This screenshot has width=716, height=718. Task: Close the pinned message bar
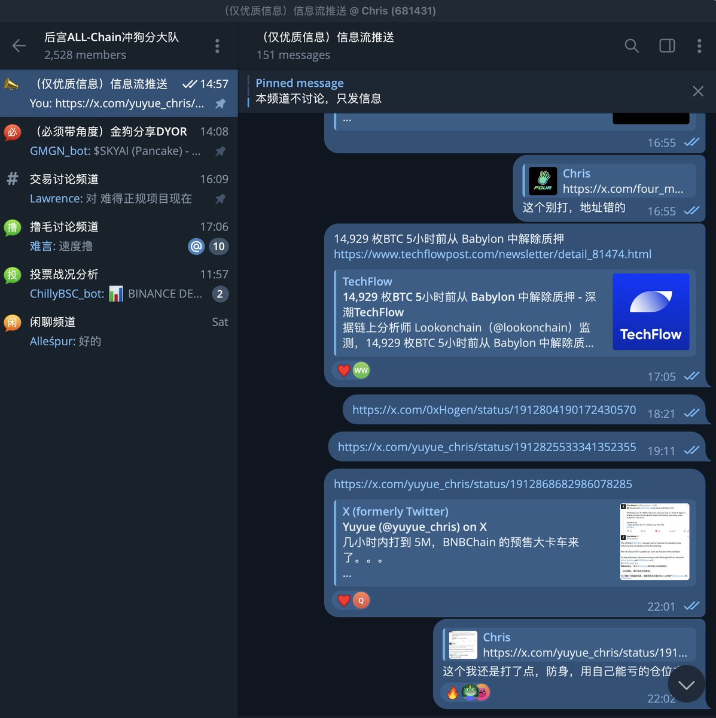[698, 91]
